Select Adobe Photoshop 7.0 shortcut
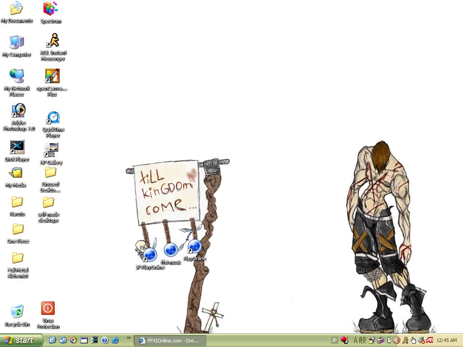The height and width of the screenshot is (347, 463). tap(19, 117)
